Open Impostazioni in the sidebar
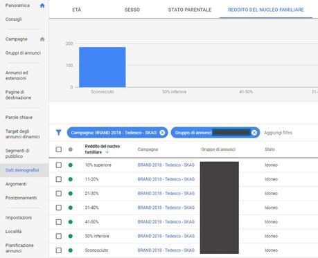The image size is (318, 258). click(x=19, y=218)
